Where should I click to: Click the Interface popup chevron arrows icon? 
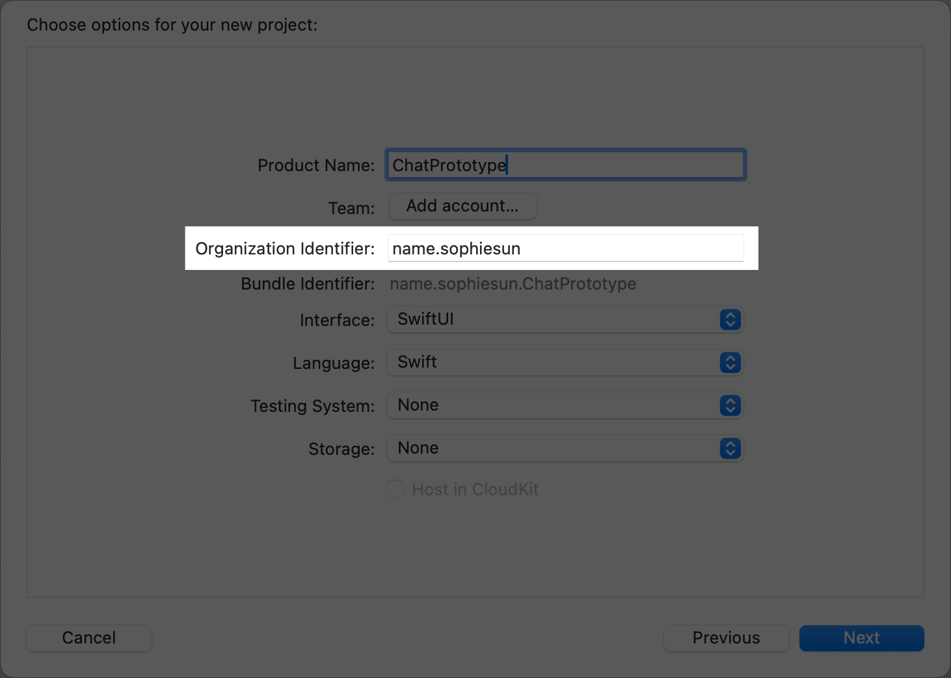click(730, 319)
